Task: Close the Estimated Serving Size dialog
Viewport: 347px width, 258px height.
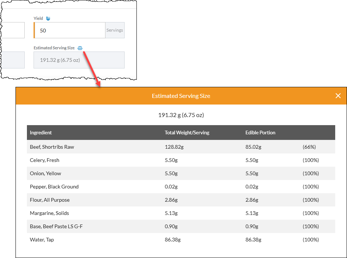Action: pyautogui.click(x=338, y=95)
